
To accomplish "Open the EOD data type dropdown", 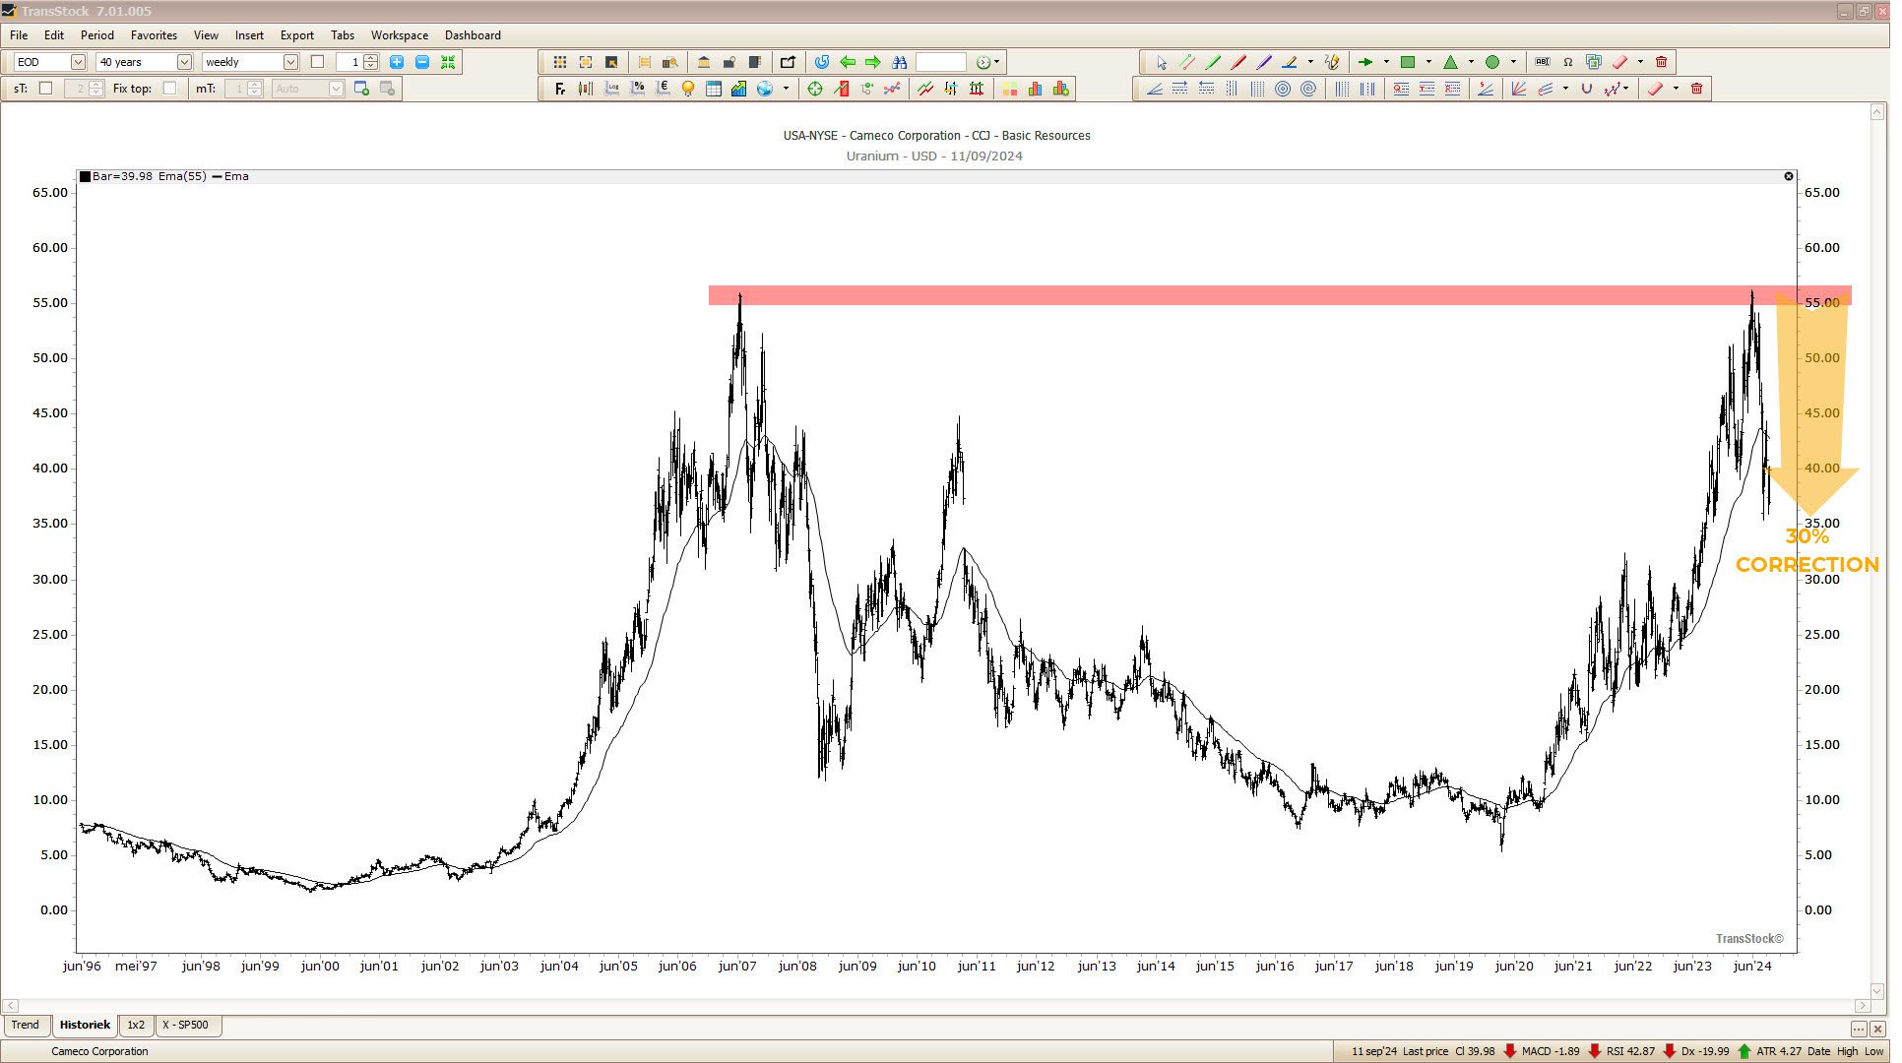I will pos(78,62).
